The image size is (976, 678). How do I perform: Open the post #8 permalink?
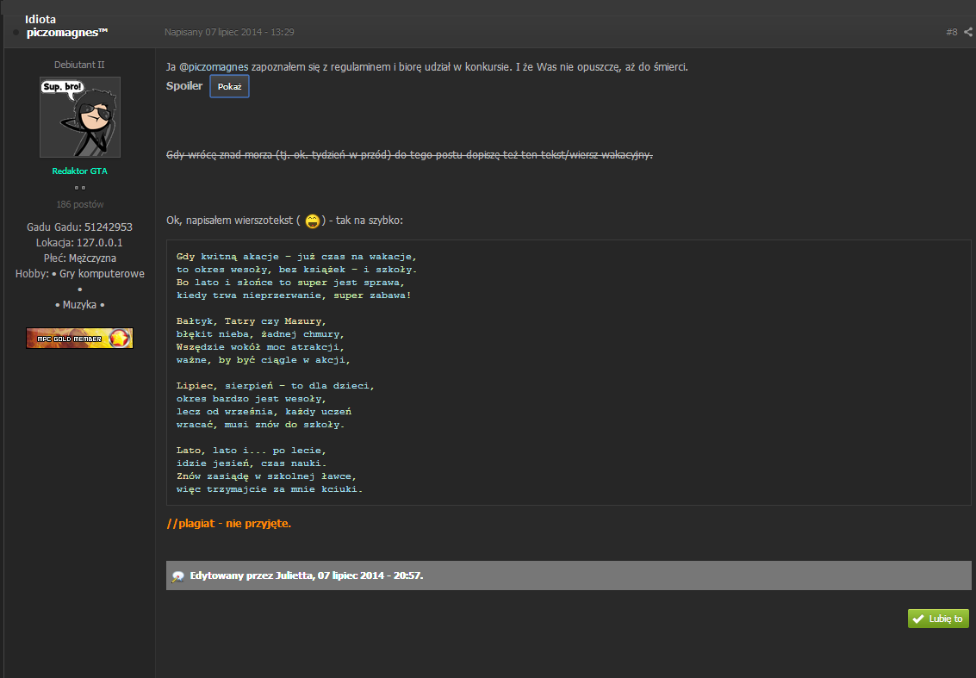point(952,32)
